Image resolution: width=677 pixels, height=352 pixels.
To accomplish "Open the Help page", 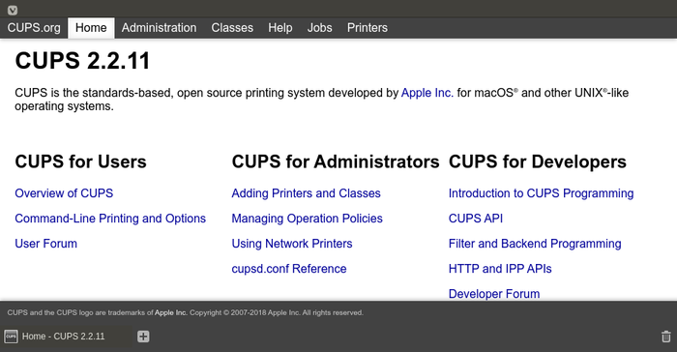I will [280, 28].
